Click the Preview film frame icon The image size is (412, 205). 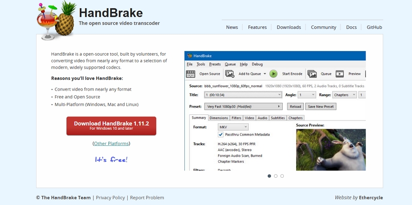(x=339, y=74)
